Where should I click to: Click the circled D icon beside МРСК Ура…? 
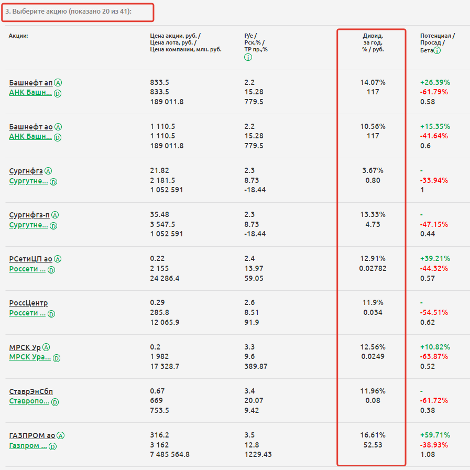click(57, 358)
